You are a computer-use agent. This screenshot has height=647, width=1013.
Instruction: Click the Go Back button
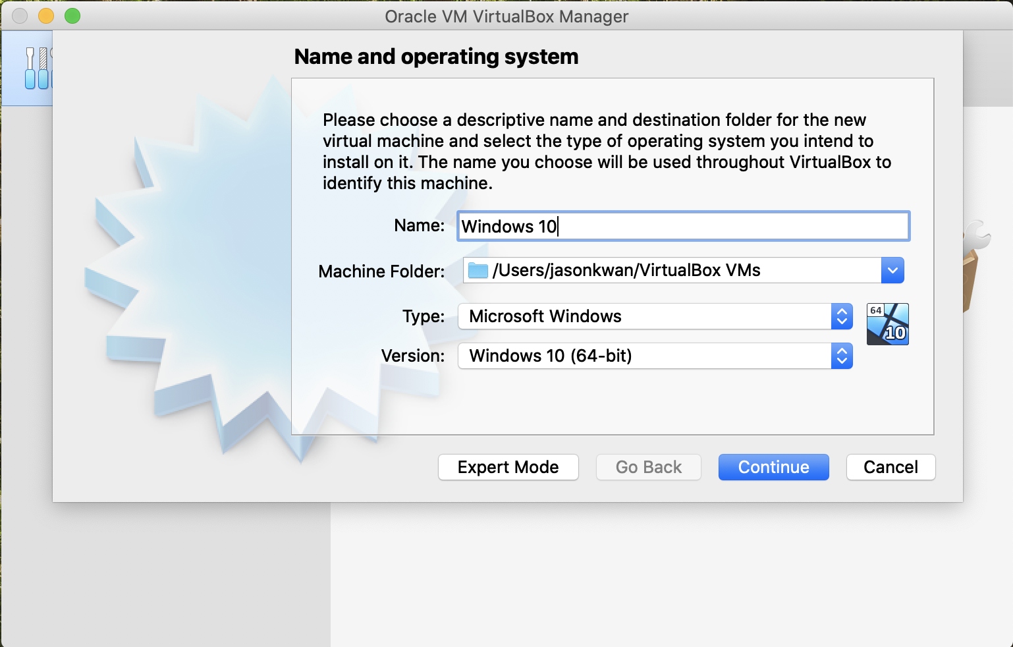[x=649, y=467]
